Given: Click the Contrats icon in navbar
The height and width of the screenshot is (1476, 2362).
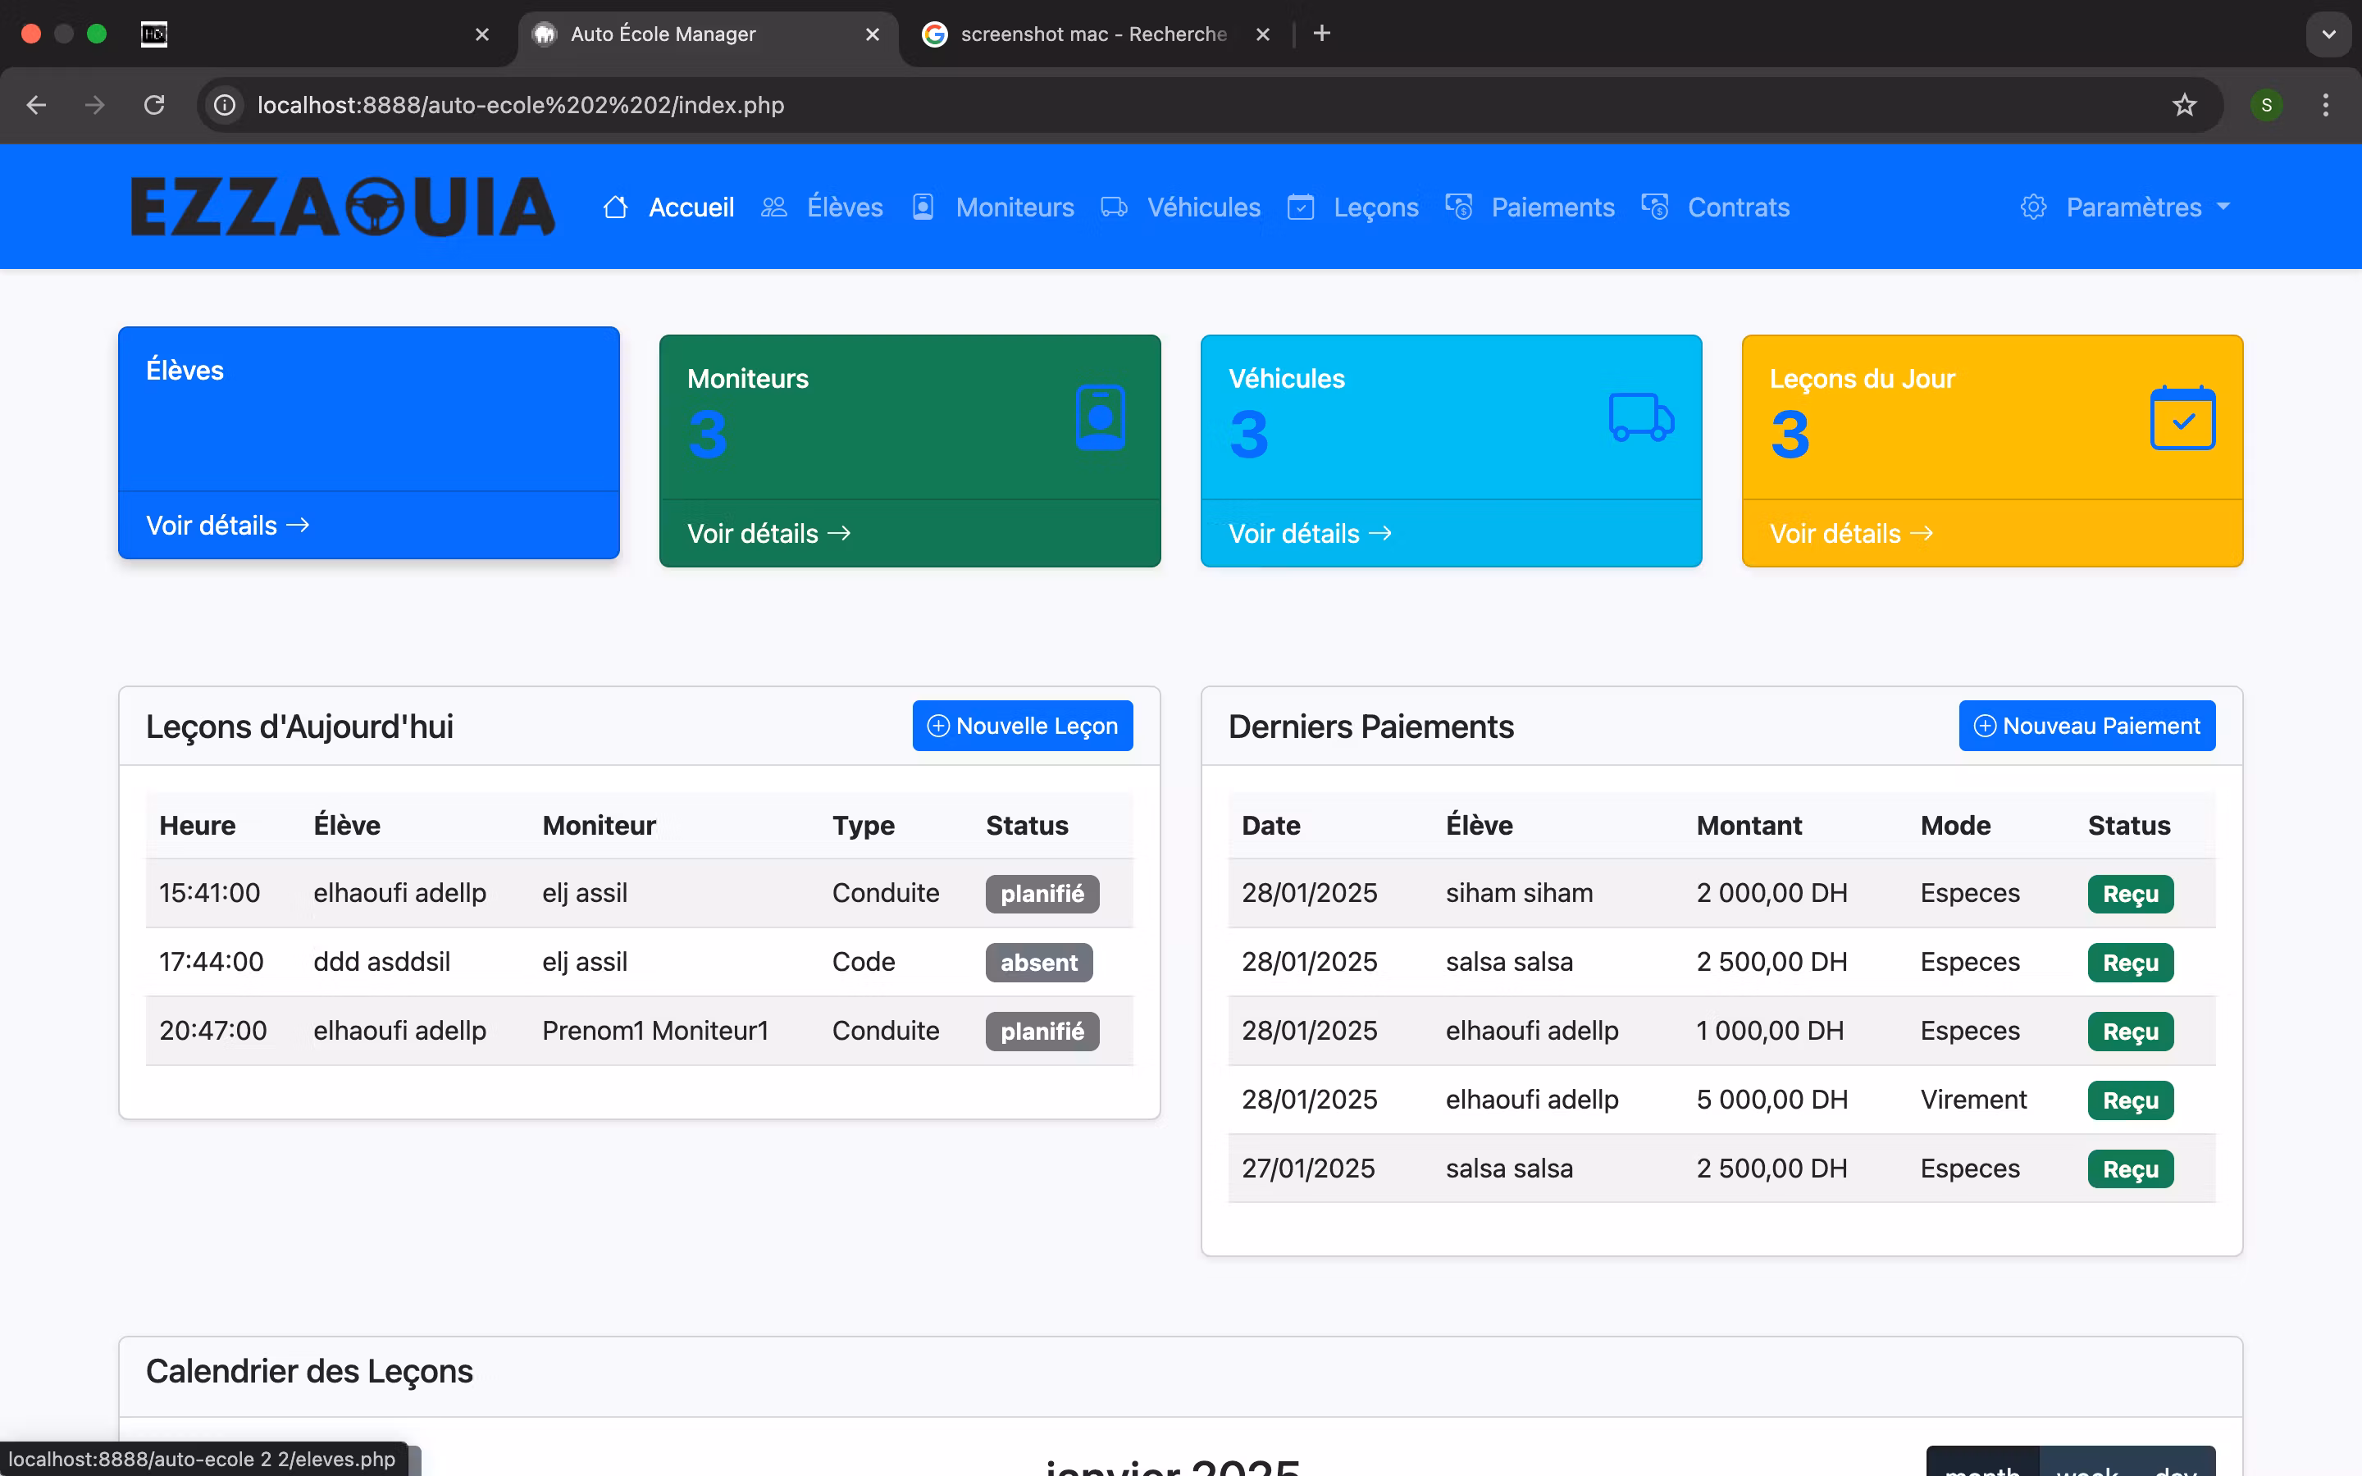Looking at the screenshot, I should coord(1654,207).
